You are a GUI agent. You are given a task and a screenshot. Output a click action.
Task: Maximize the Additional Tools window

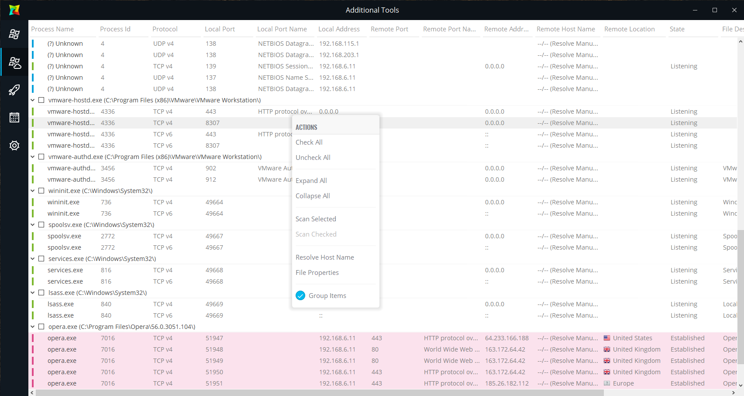pos(715,10)
